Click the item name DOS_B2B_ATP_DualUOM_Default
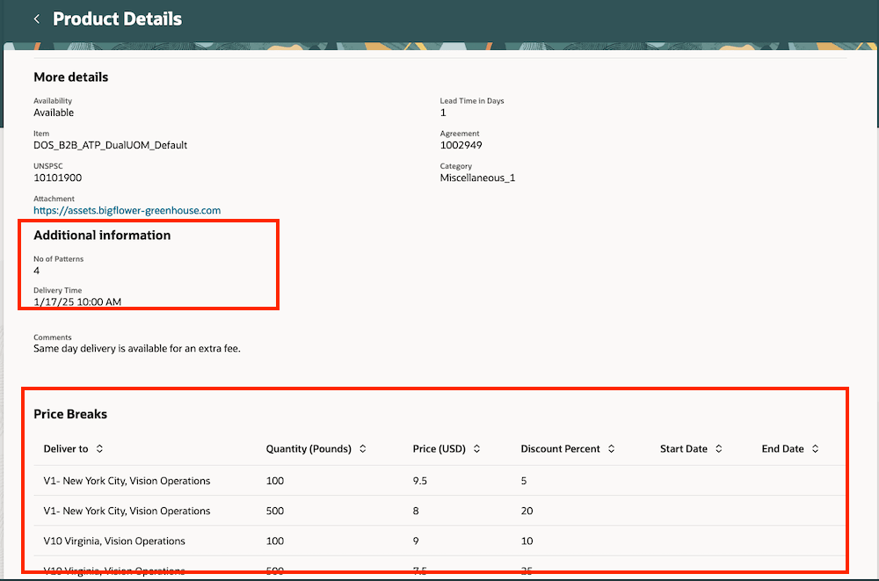Viewport: 879px width, 581px height. [110, 145]
